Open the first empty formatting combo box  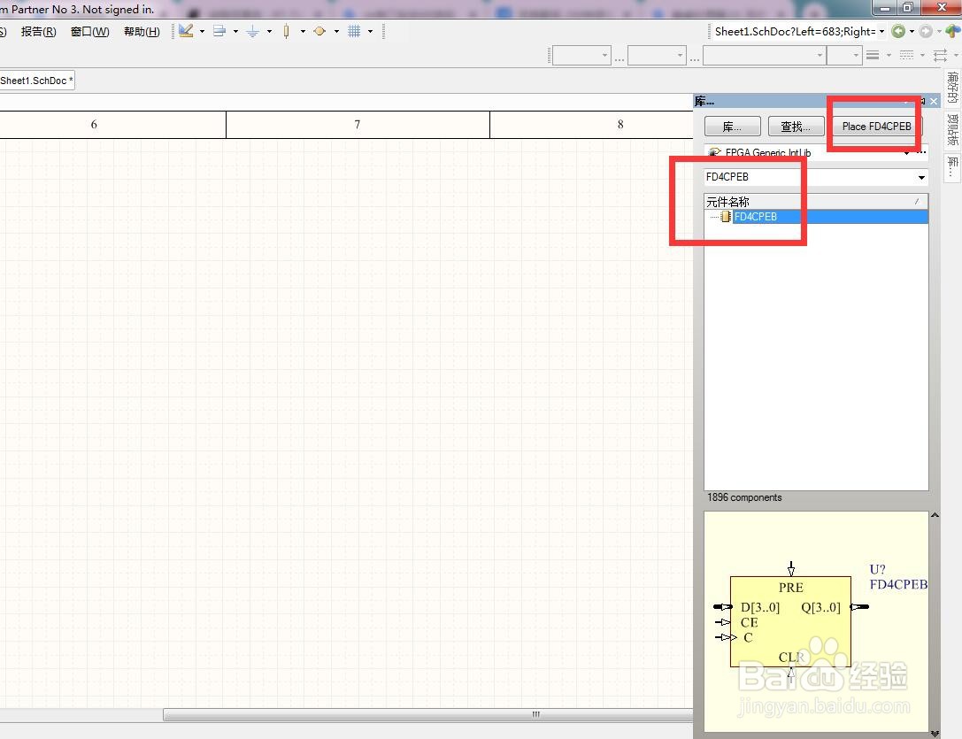click(x=581, y=55)
